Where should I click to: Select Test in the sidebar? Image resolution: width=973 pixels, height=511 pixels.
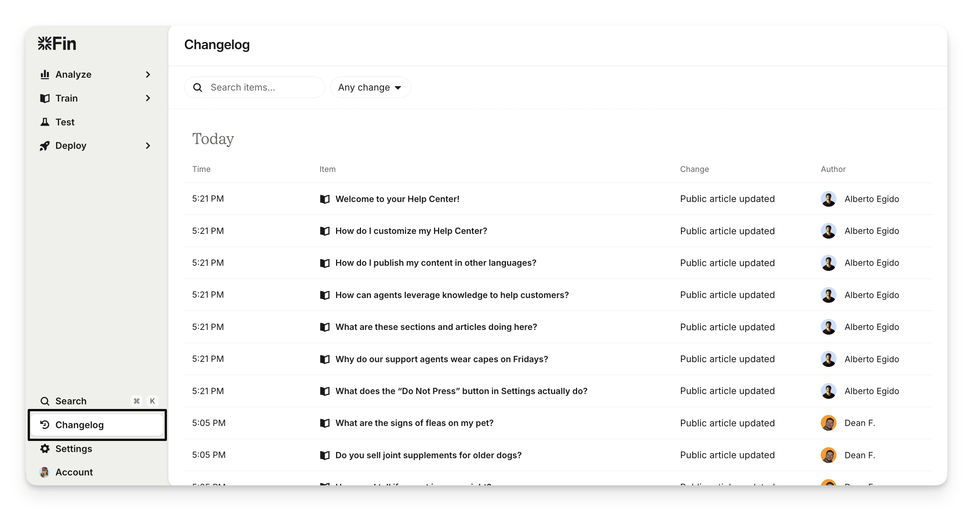pos(65,122)
